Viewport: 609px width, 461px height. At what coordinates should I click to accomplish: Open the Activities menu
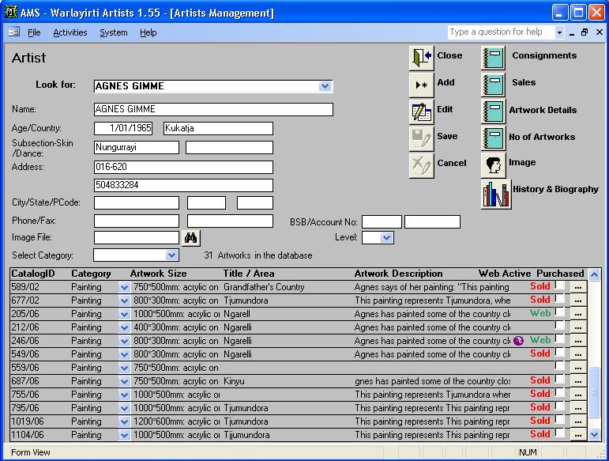[x=70, y=32]
